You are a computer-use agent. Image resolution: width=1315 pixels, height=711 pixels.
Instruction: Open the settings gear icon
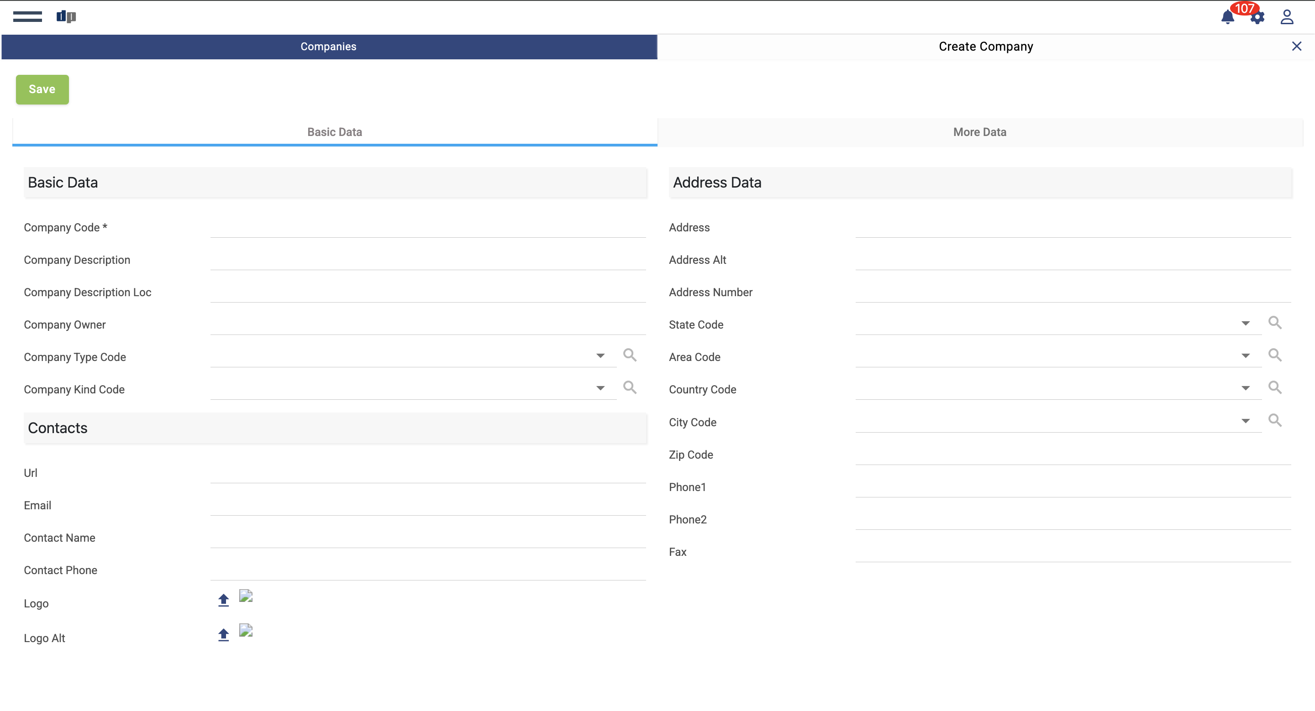[x=1257, y=18]
